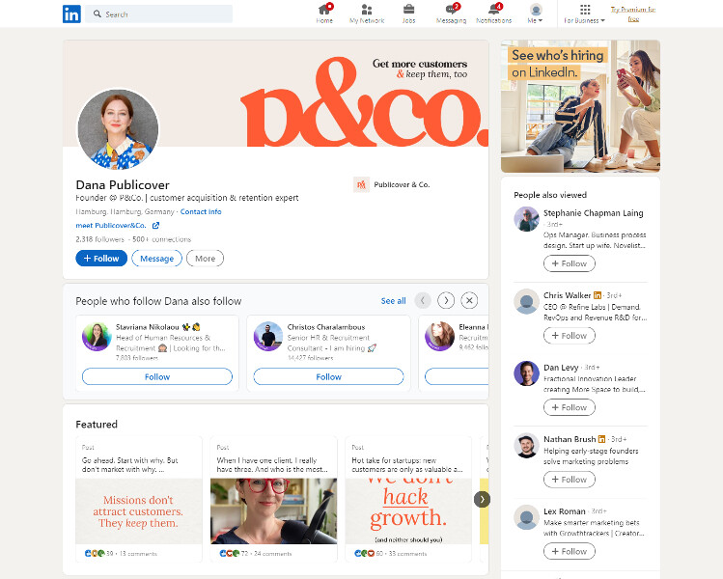Image resolution: width=723 pixels, height=579 pixels.
Task: Open the Messaging icon
Action: coord(451,14)
